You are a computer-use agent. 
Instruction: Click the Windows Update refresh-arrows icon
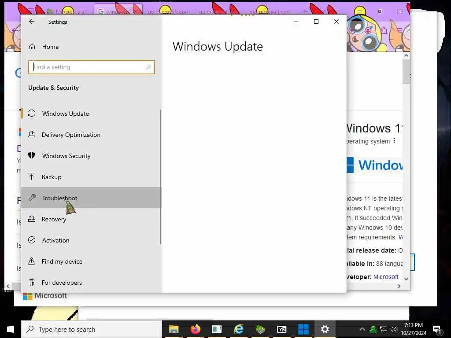point(32,113)
